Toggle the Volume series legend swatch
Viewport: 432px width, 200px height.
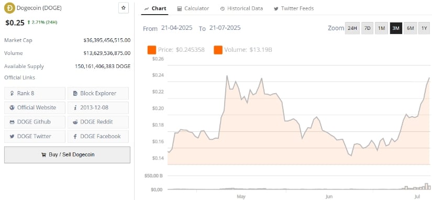point(218,50)
